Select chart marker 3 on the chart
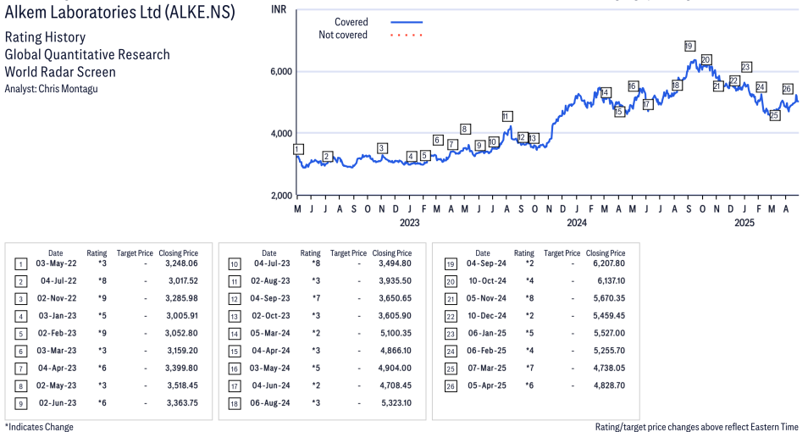This screenshot has height=432, width=808. pyautogui.click(x=382, y=148)
